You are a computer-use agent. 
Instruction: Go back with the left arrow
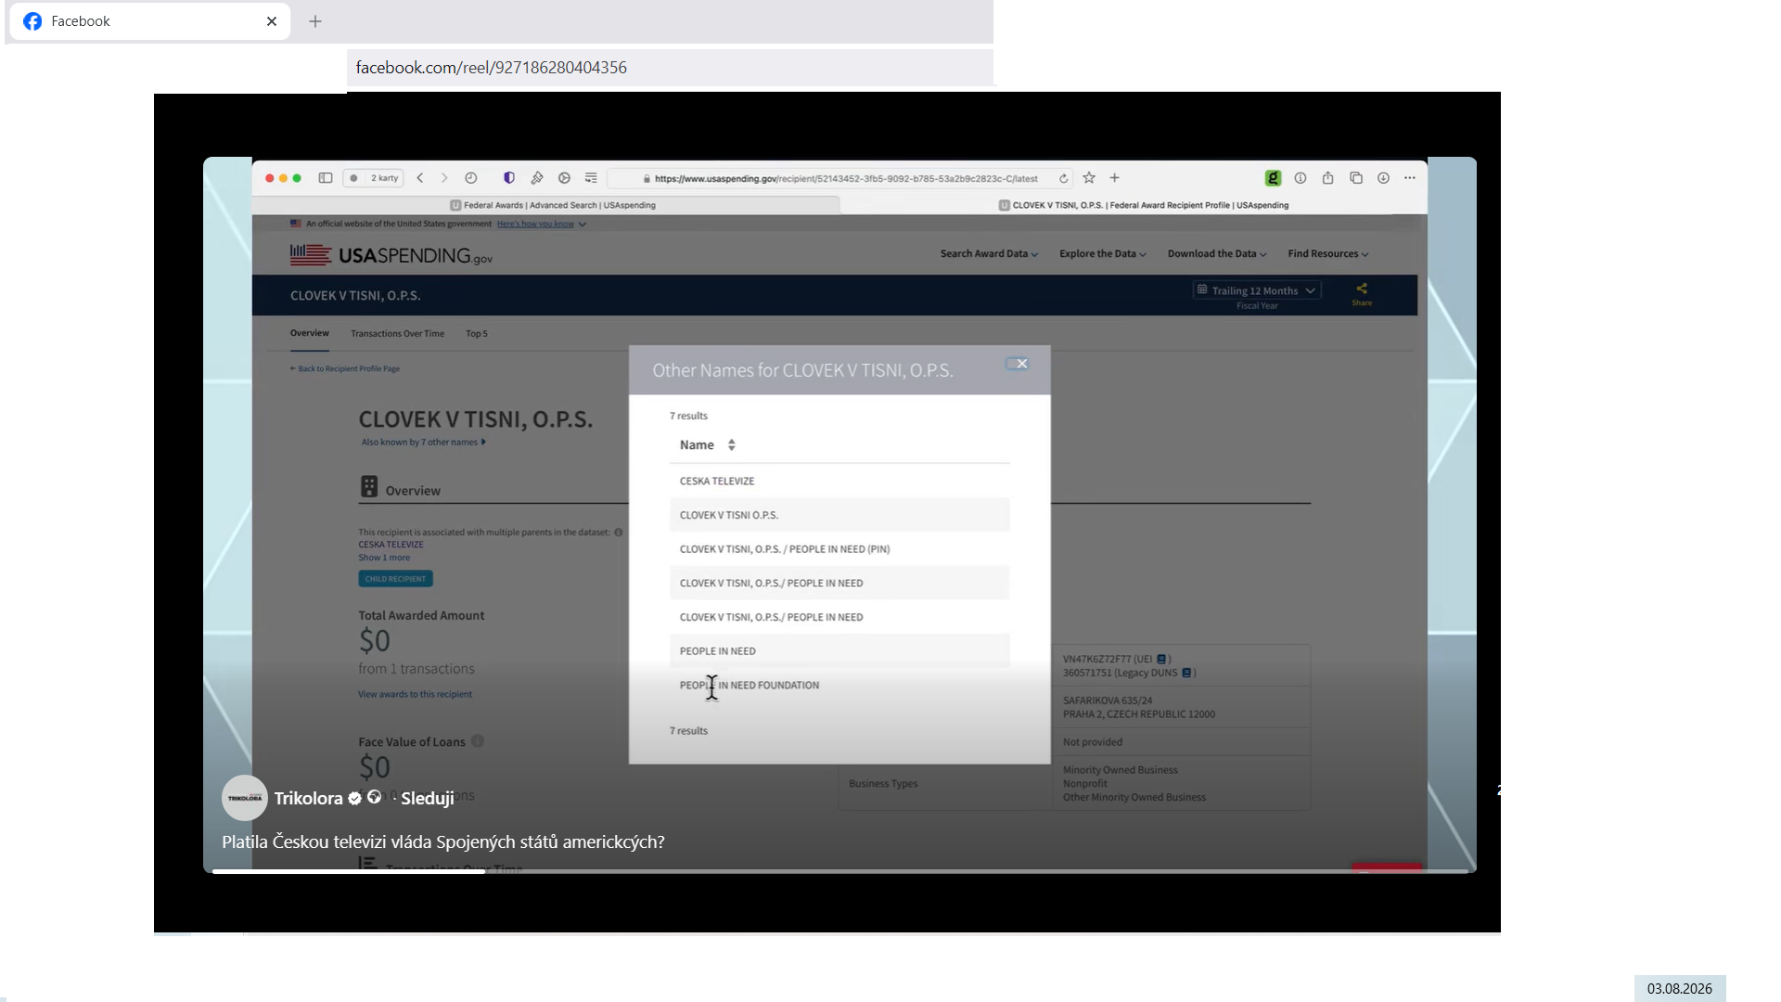(x=420, y=178)
